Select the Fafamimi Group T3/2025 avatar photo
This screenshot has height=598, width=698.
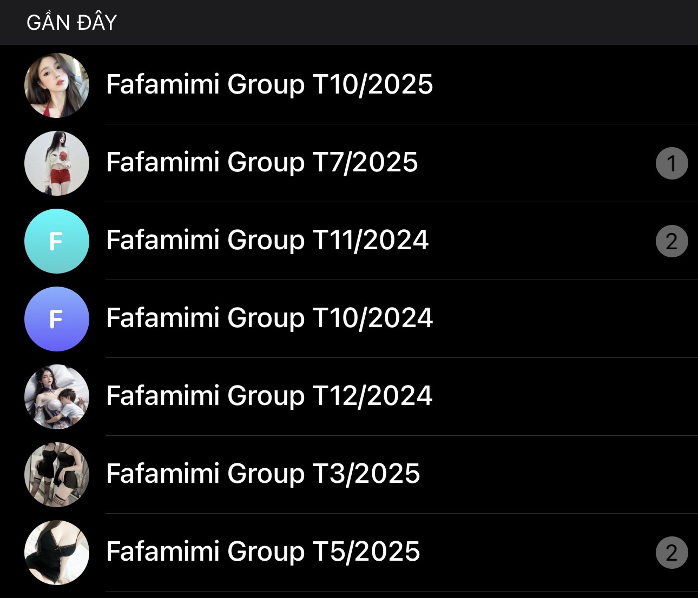tap(57, 475)
